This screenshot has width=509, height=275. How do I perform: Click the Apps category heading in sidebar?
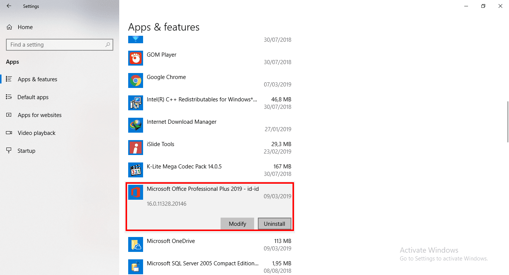12,62
